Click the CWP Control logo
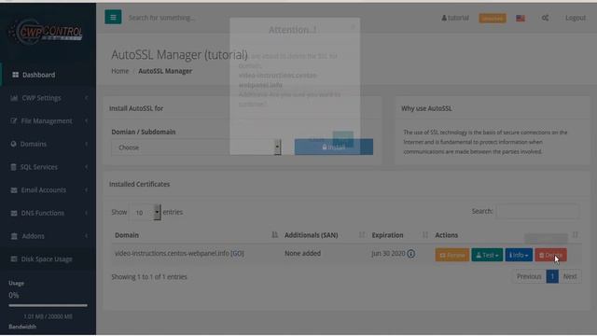Viewport: 597px width, 336px height. [46, 32]
